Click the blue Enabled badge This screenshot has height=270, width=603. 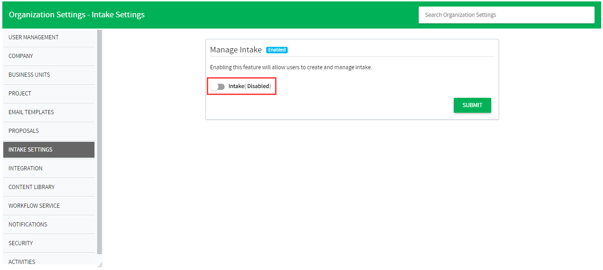coord(277,50)
